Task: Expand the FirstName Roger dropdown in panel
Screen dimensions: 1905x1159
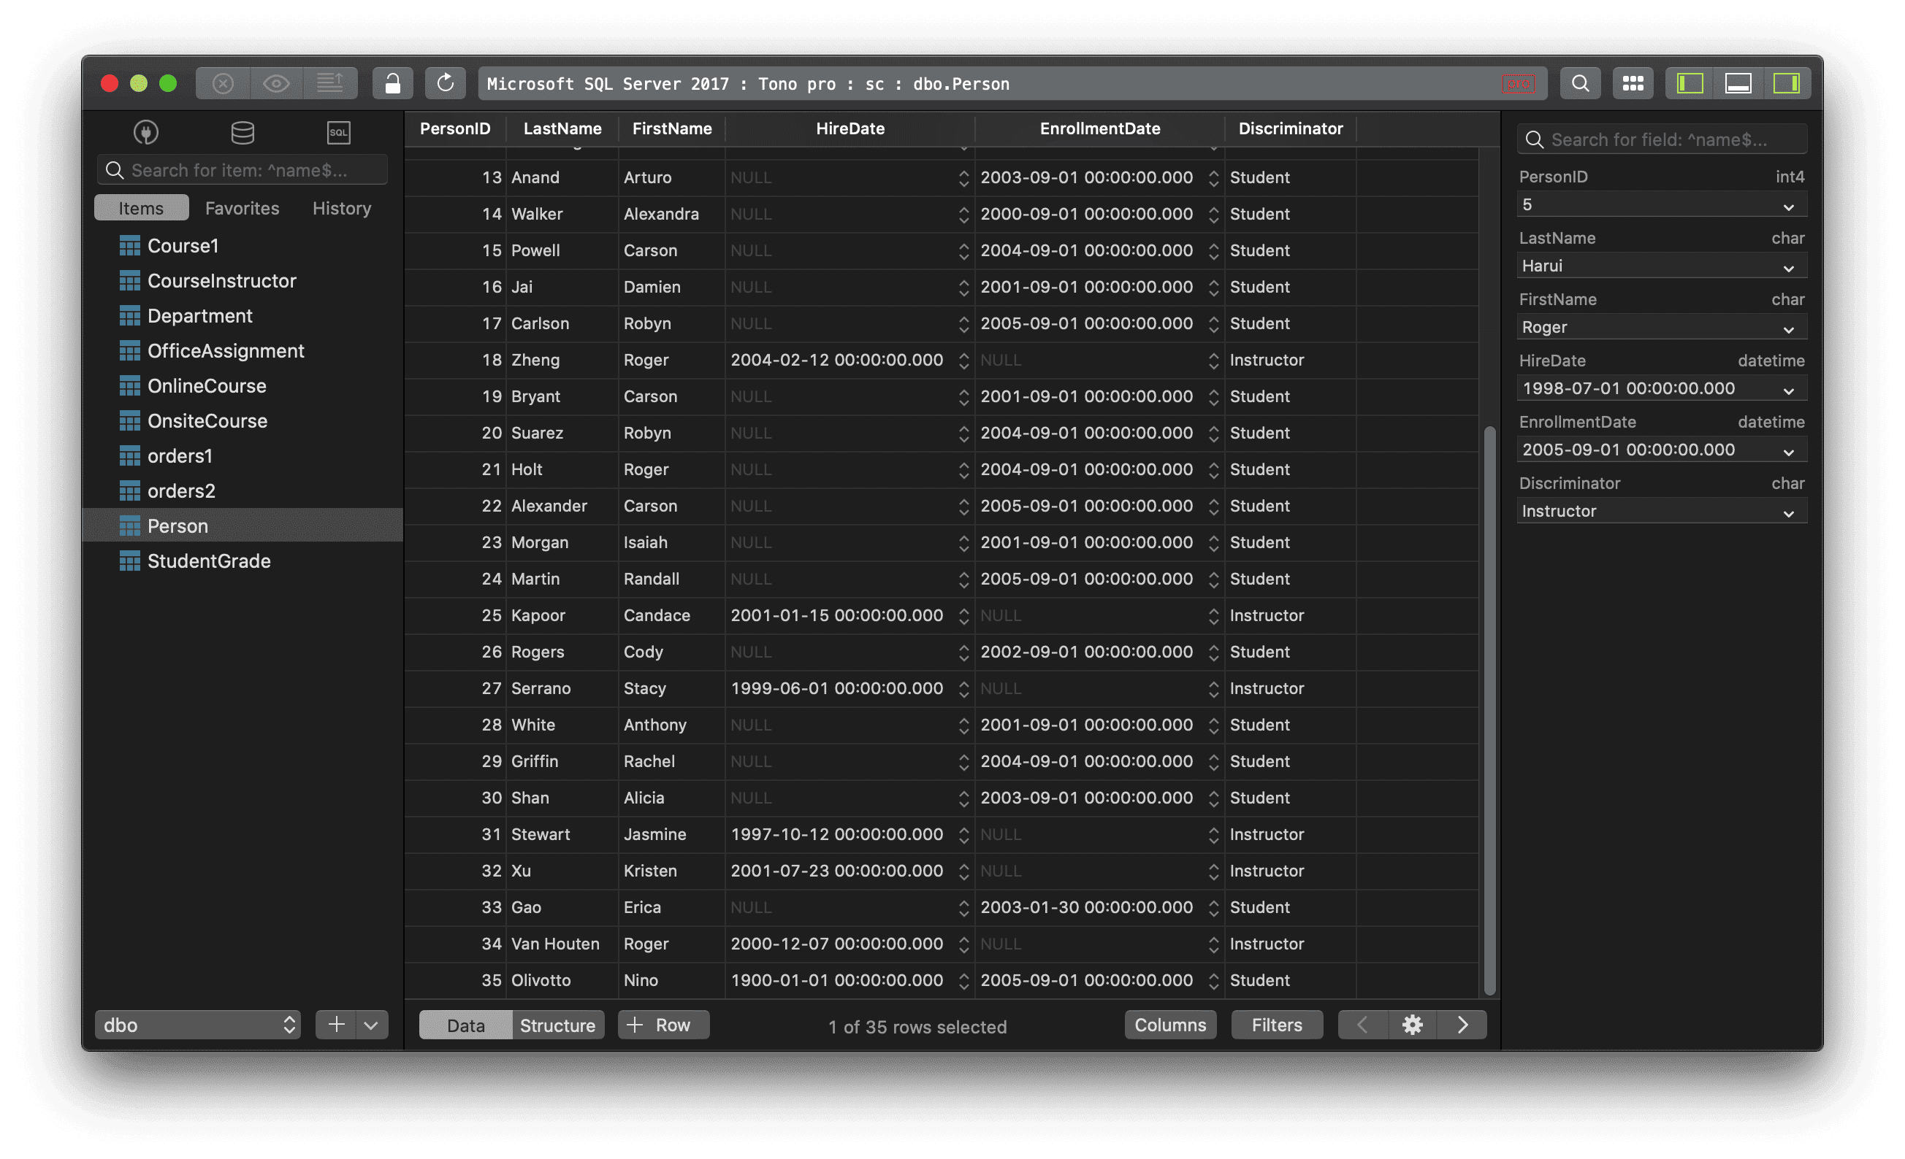Action: click(1788, 328)
